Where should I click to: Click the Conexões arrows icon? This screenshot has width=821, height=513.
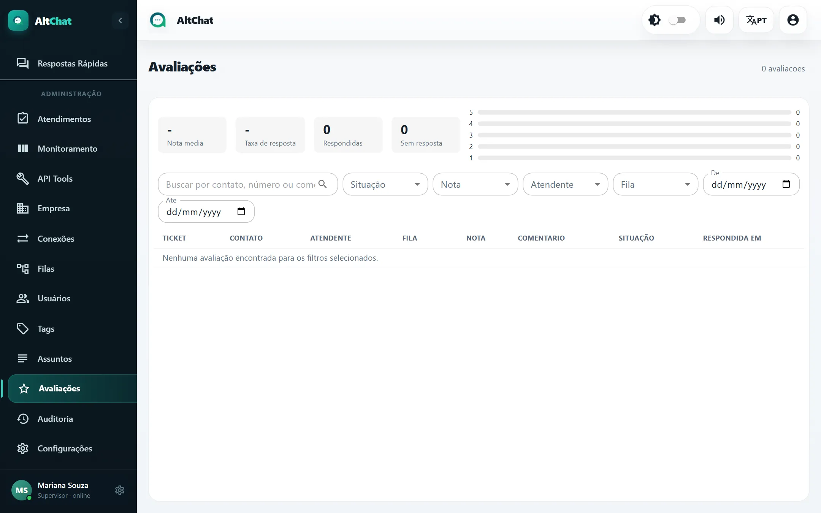23,238
